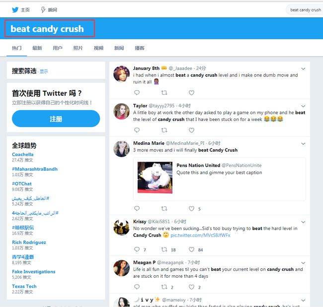Reply to Meagan P's tweet

tap(137, 287)
